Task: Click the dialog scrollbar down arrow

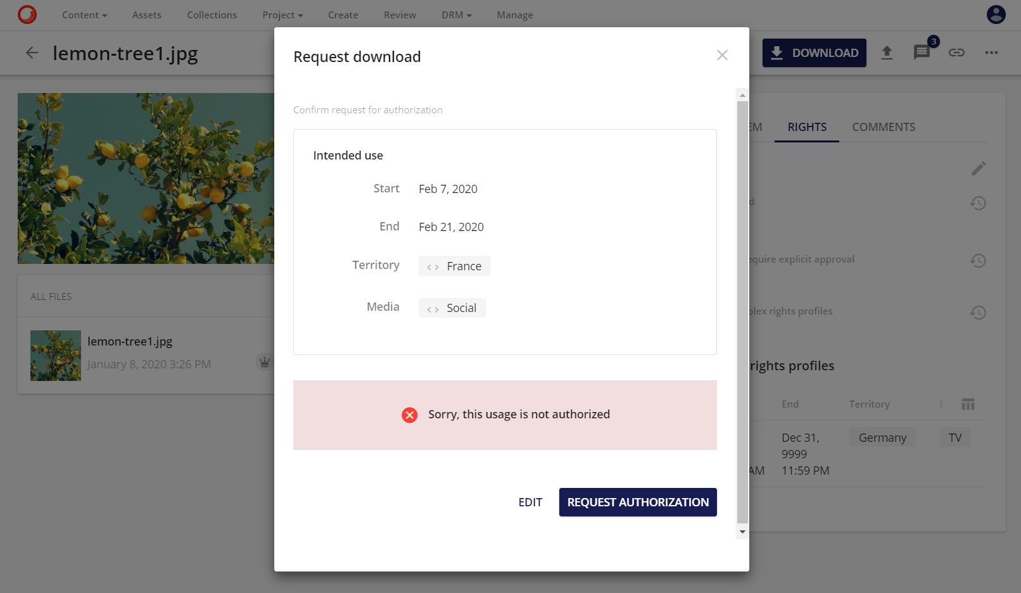Action: pos(742,532)
